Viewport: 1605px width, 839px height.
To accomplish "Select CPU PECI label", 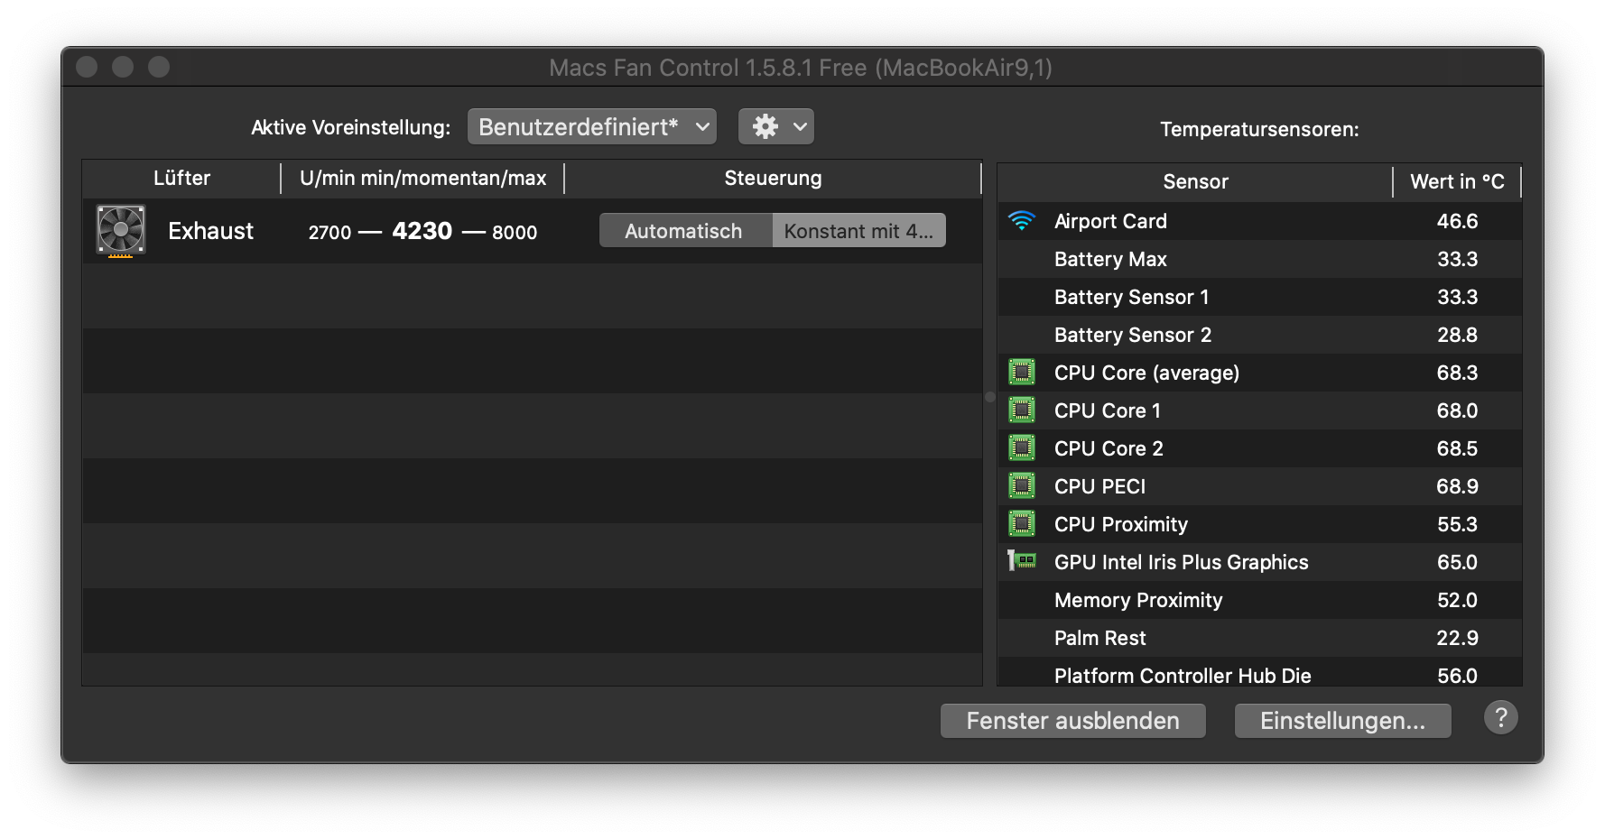I will (x=1099, y=486).
